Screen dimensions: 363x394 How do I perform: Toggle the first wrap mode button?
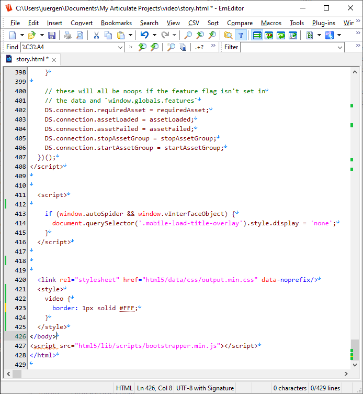pos(257,35)
